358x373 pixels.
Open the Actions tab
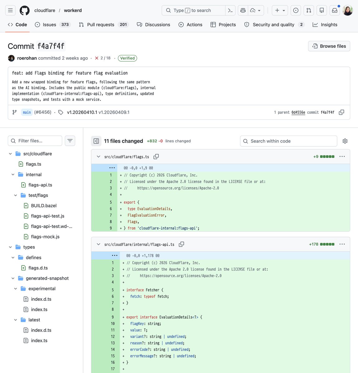(x=191, y=25)
